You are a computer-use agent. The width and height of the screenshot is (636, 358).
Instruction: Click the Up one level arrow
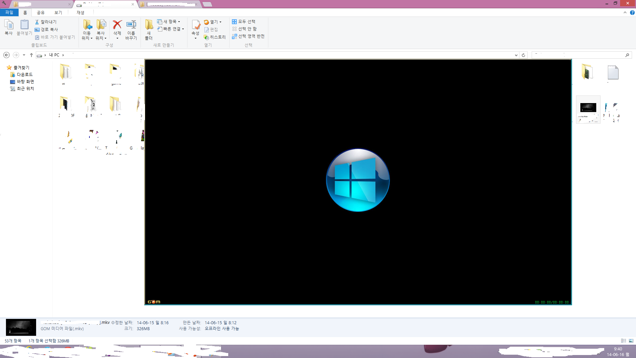[x=31, y=55]
